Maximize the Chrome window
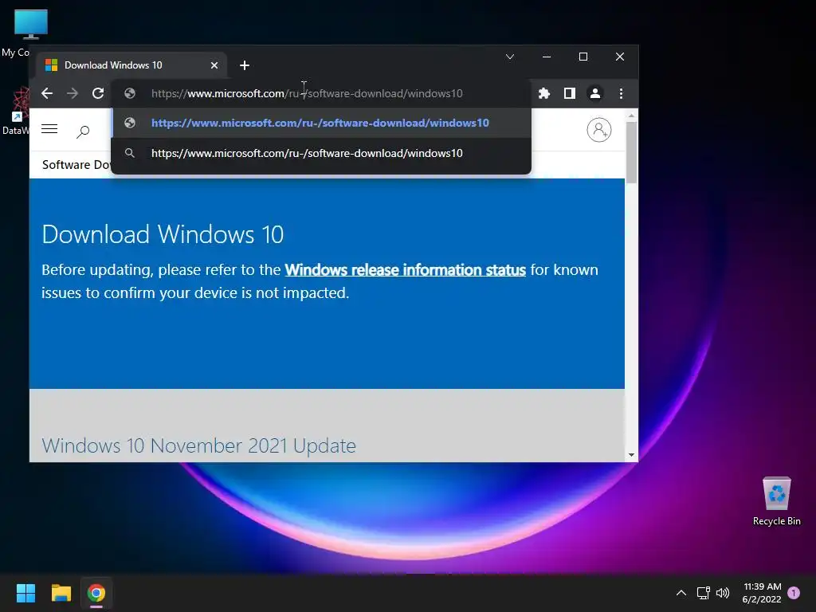Viewport: 816px width, 612px height. click(x=583, y=57)
